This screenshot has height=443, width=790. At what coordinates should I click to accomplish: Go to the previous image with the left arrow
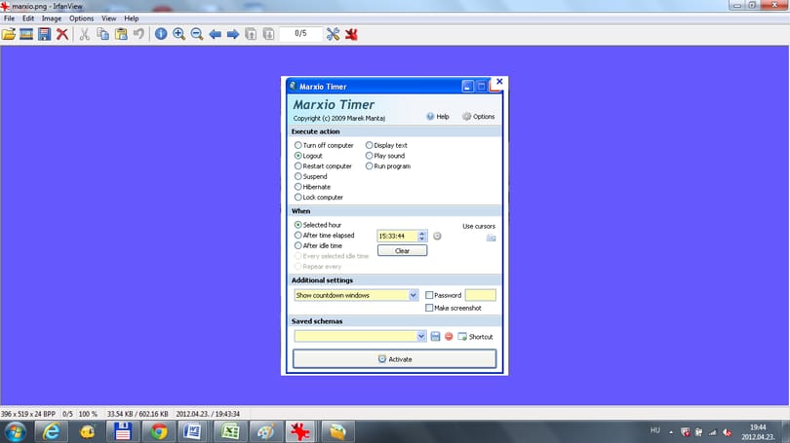[216, 34]
